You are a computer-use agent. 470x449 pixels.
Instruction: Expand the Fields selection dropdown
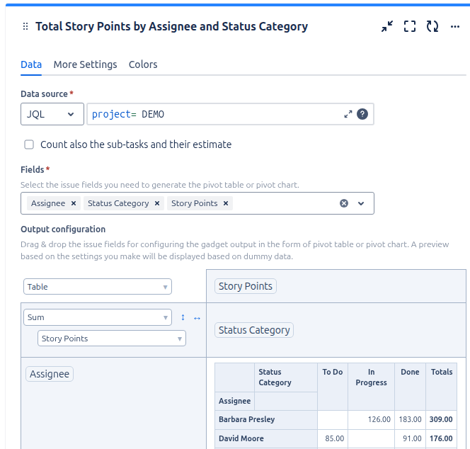point(361,203)
